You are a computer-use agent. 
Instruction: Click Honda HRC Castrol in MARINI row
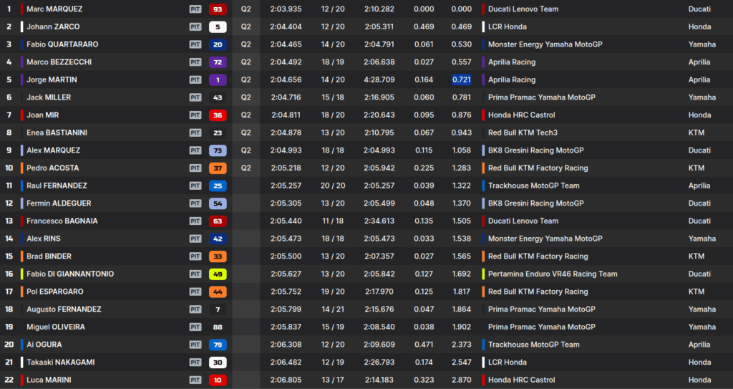point(522,380)
